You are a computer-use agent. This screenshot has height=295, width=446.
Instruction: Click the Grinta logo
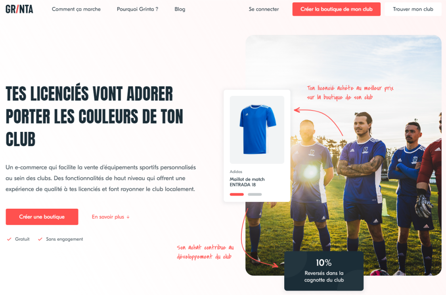click(x=19, y=9)
